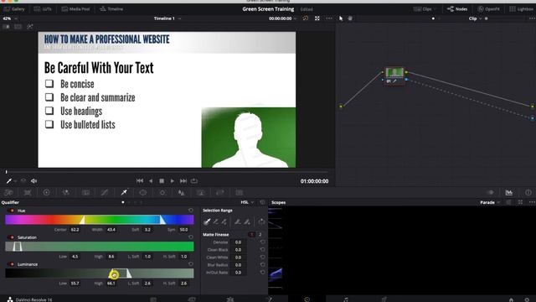536x302 pixels.
Task: Open the Camera Raw palette
Action: [9, 193]
